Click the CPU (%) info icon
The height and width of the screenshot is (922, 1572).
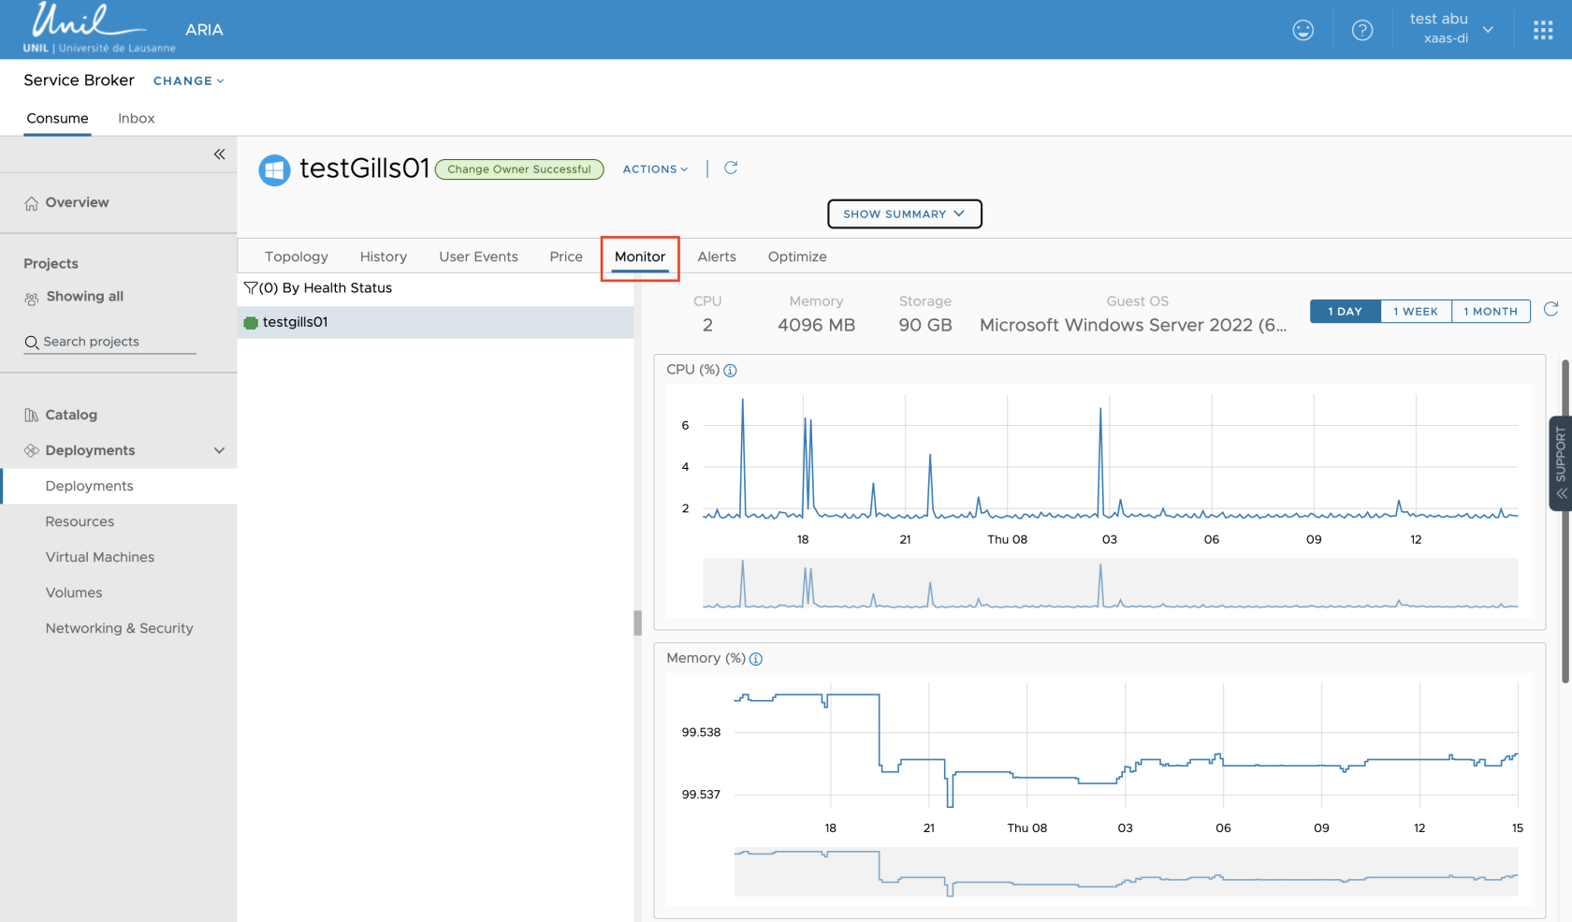click(731, 371)
